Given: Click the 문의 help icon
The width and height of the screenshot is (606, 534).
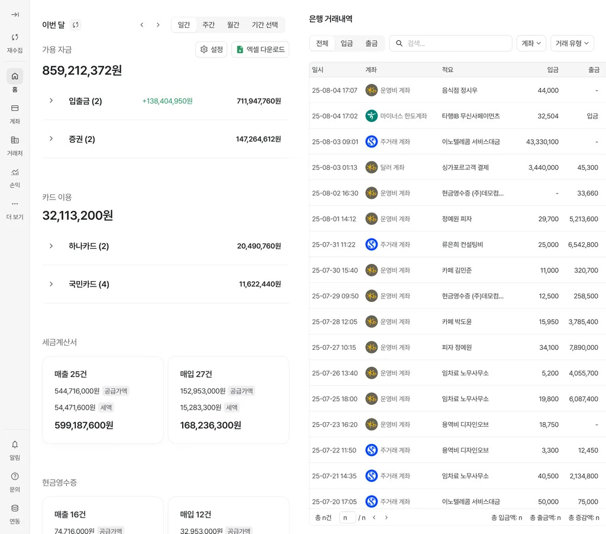Looking at the screenshot, I should click(15, 477).
